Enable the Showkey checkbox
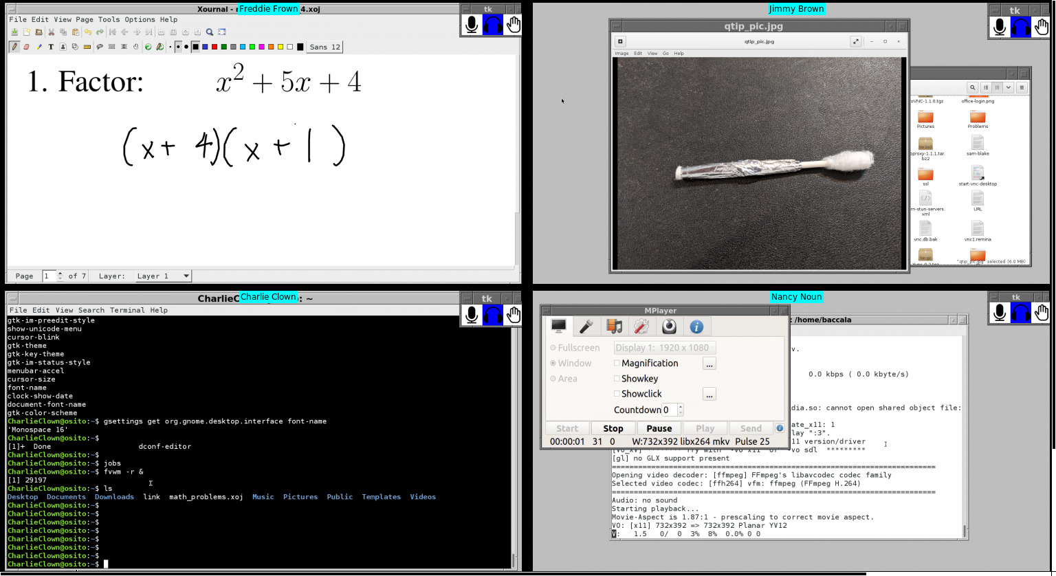The width and height of the screenshot is (1056, 576). coord(617,378)
